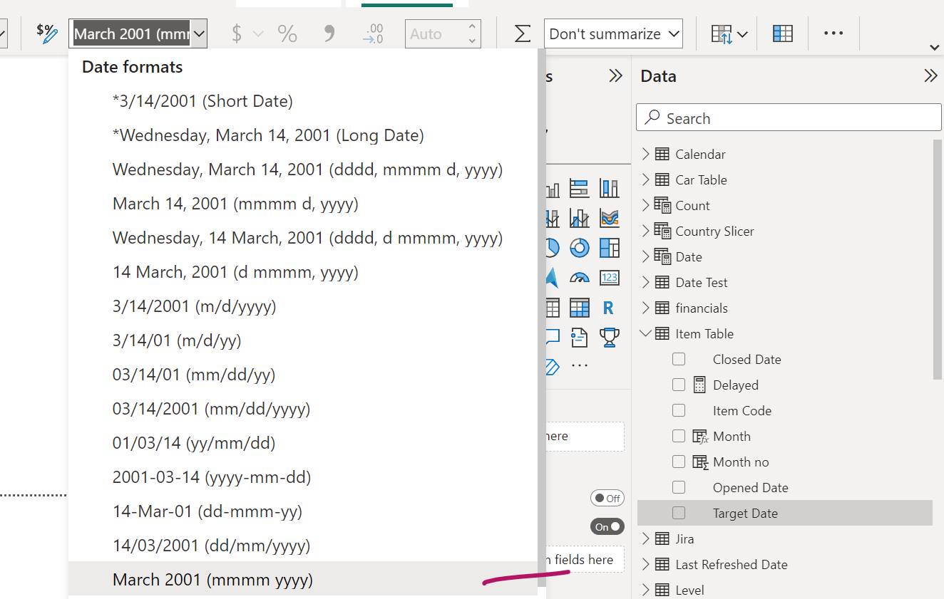Click the custom format string pencil icon
Image resolution: width=944 pixels, height=599 pixels.
(47, 33)
